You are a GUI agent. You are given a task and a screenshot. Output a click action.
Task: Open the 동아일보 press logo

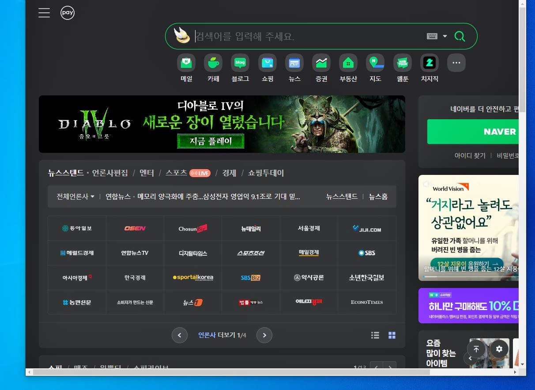point(77,228)
